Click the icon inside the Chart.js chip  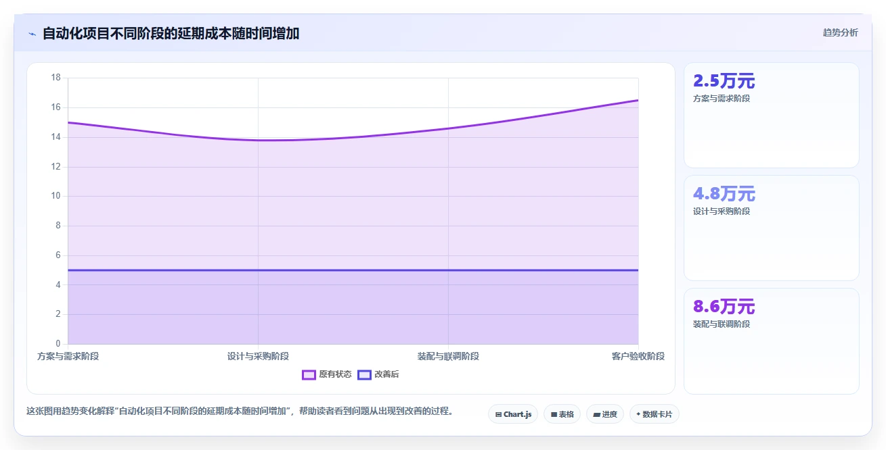(498, 414)
